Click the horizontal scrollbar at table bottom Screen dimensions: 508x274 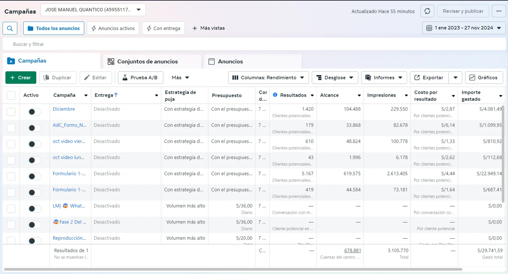(x=233, y=270)
